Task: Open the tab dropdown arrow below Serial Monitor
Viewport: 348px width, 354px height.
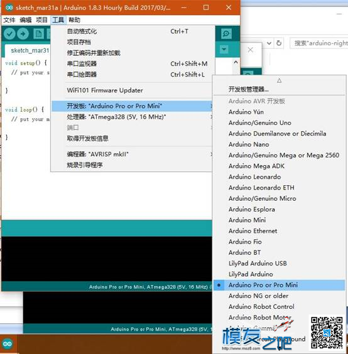Action: coord(224,49)
